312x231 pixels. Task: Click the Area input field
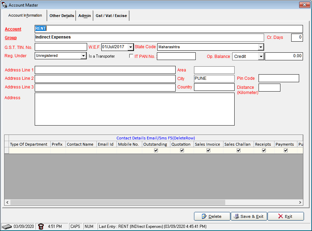214,70
